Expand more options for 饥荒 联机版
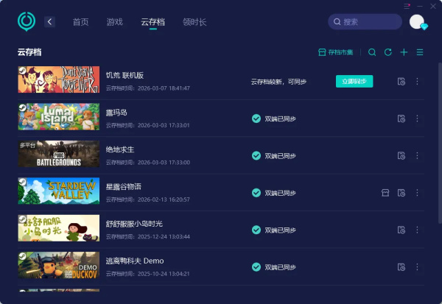 coord(417,82)
